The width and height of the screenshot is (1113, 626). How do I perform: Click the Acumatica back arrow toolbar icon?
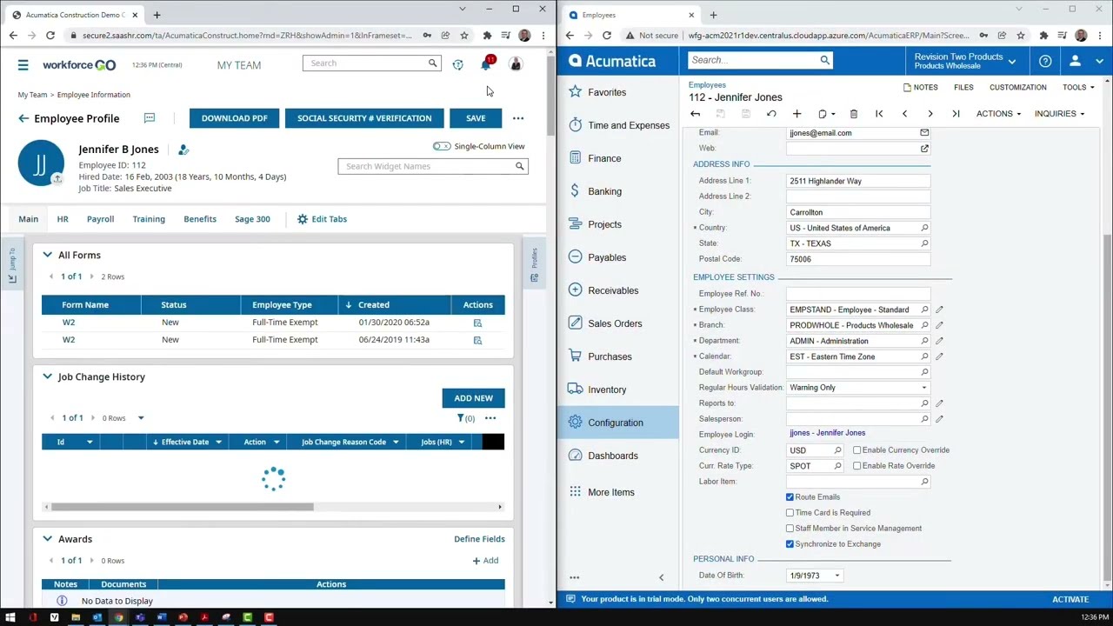coord(695,114)
